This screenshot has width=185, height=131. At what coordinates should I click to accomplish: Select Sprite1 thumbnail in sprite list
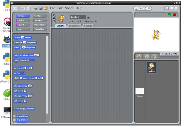tap(151, 67)
